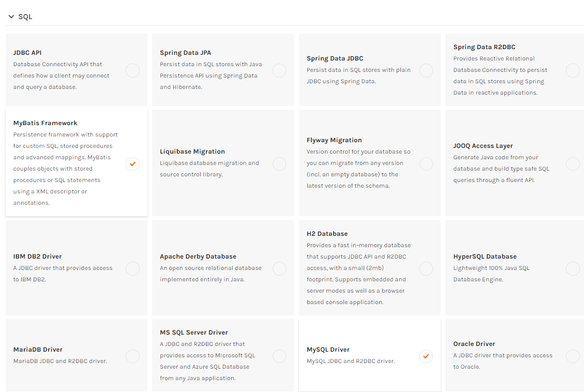
Task: Click the MS SQL Server Driver title
Action: (x=193, y=333)
